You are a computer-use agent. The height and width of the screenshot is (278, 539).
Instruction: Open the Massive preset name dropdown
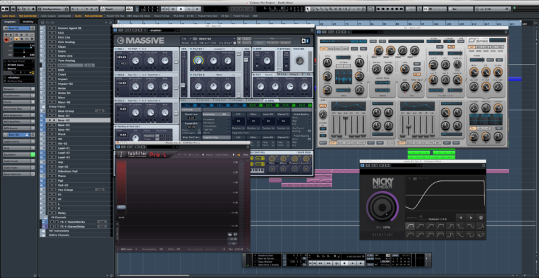coord(202,39)
